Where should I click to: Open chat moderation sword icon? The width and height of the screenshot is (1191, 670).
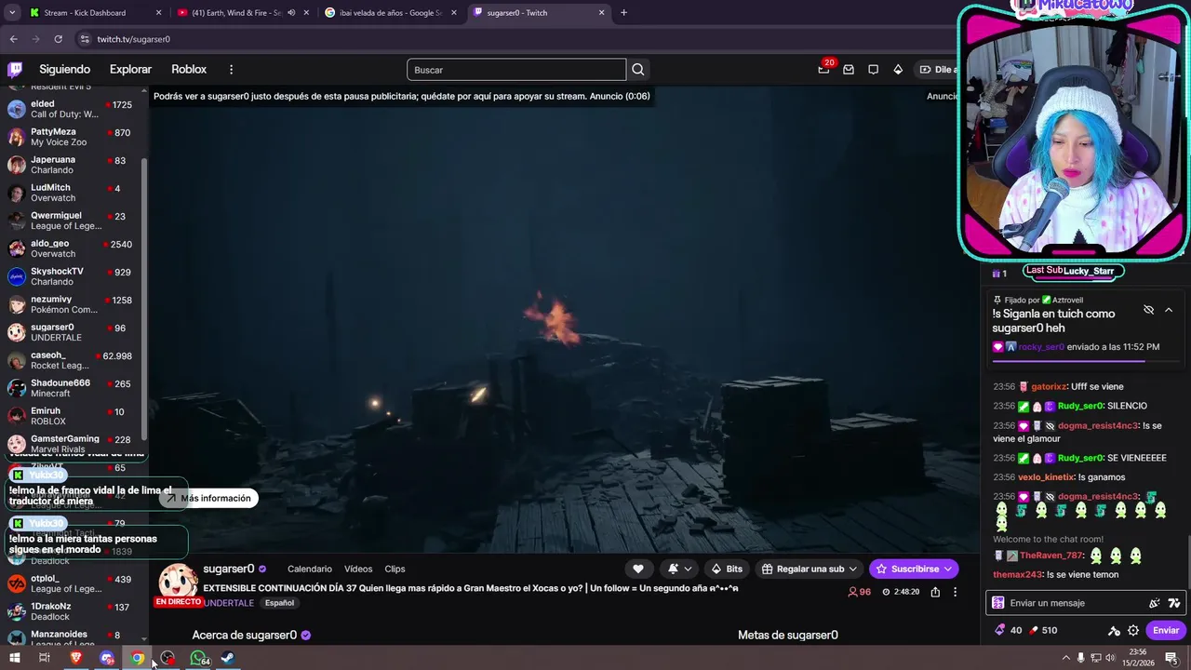pos(1114,630)
